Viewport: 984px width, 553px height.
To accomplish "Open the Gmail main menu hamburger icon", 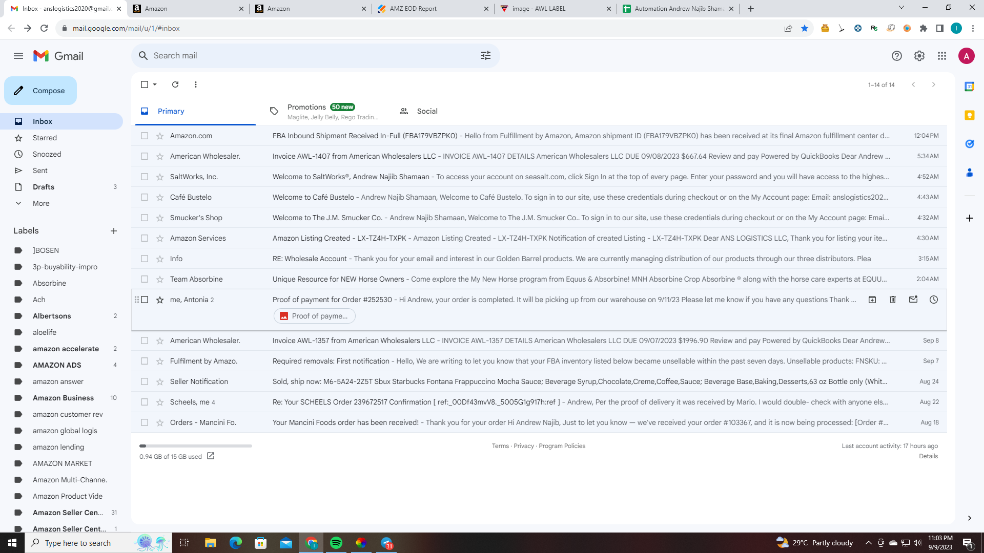I will coord(18,56).
